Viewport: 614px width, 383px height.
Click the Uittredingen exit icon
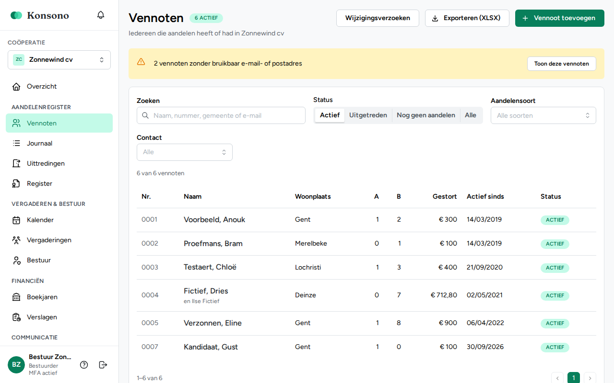(x=16, y=163)
